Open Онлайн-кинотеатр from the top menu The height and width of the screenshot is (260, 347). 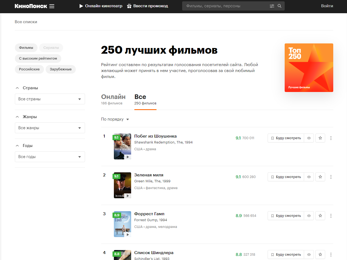101,6
